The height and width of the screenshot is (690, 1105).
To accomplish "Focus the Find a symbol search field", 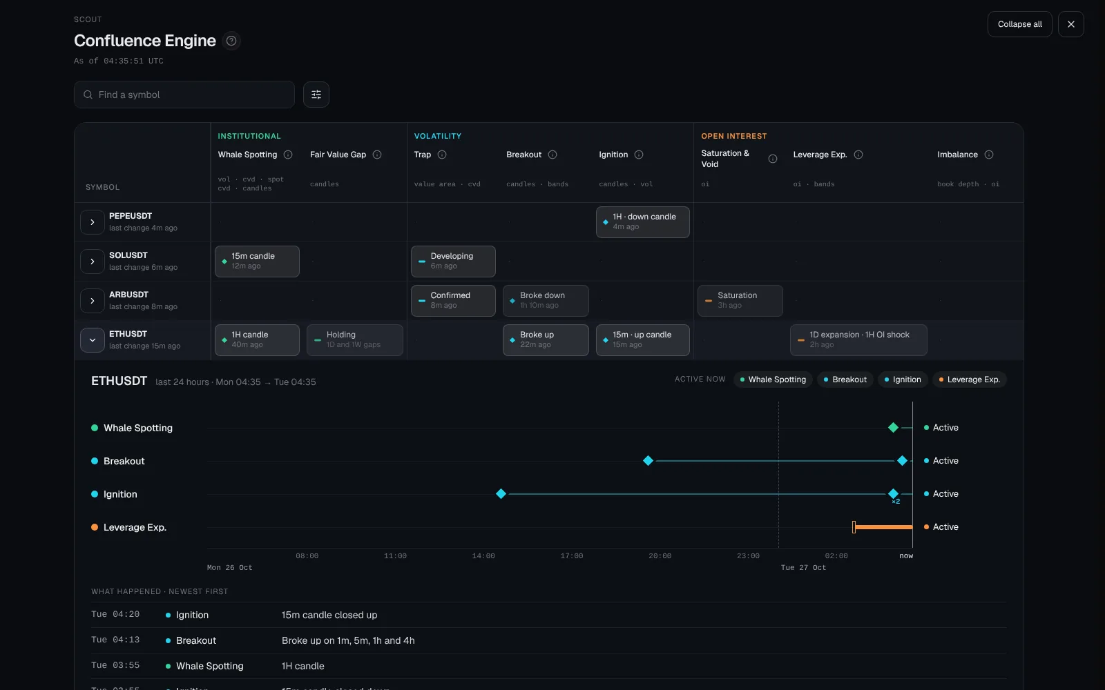I will tap(184, 95).
